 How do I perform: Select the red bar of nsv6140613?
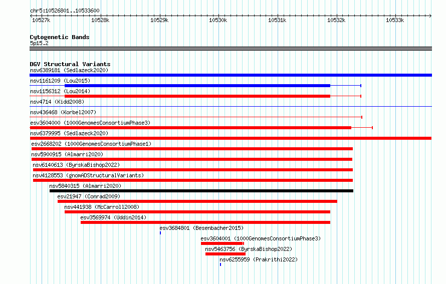coord(193,170)
